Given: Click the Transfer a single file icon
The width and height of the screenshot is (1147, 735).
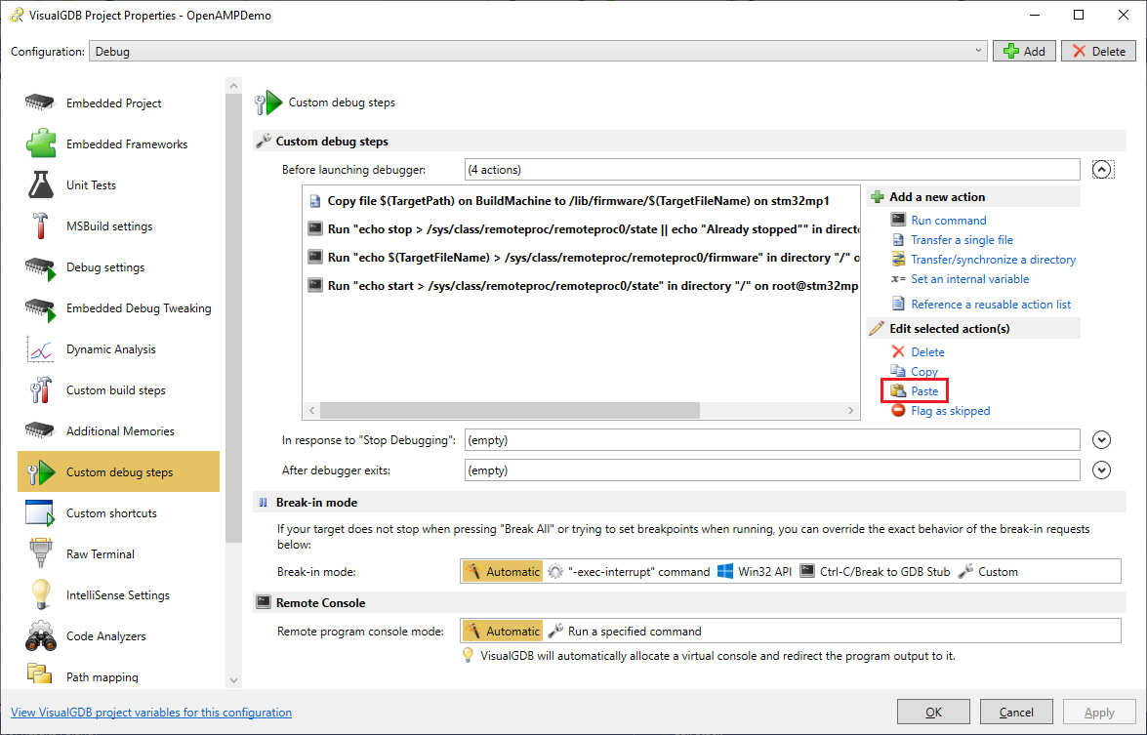Looking at the screenshot, I should 898,240.
